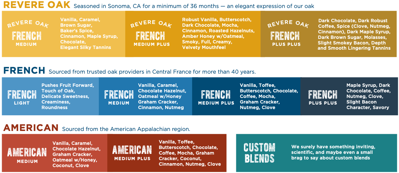Click the Revere Oak Plus Plus flavor notes
The height and width of the screenshot is (173, 399).
pyautogui.click(x=354, y=34)
